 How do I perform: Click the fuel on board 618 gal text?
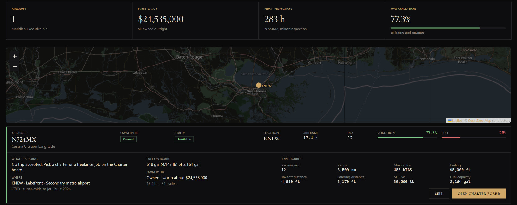(173, 164)
